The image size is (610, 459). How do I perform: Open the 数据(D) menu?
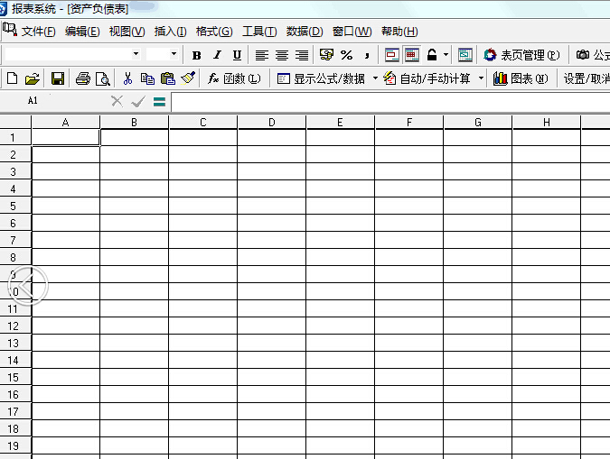[305, 31]
